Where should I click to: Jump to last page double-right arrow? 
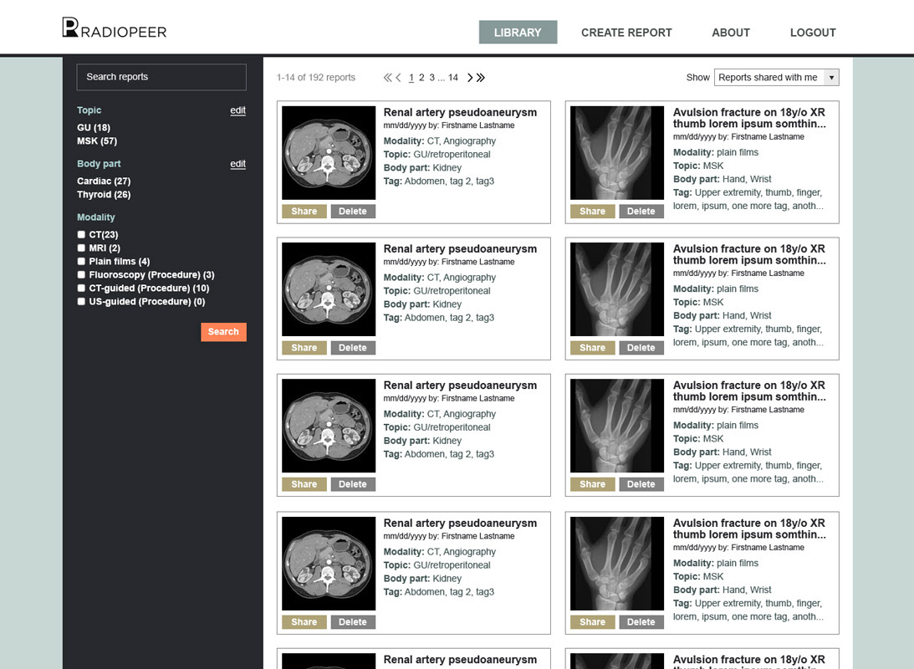tap(480, 78)
